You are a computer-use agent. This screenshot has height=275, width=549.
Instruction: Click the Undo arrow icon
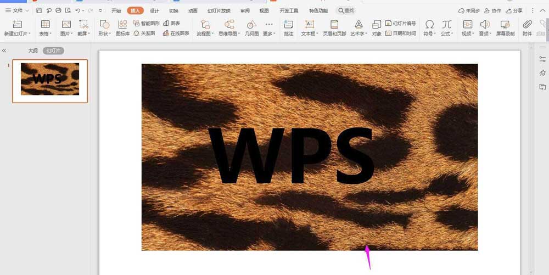(x=78, y=10)
